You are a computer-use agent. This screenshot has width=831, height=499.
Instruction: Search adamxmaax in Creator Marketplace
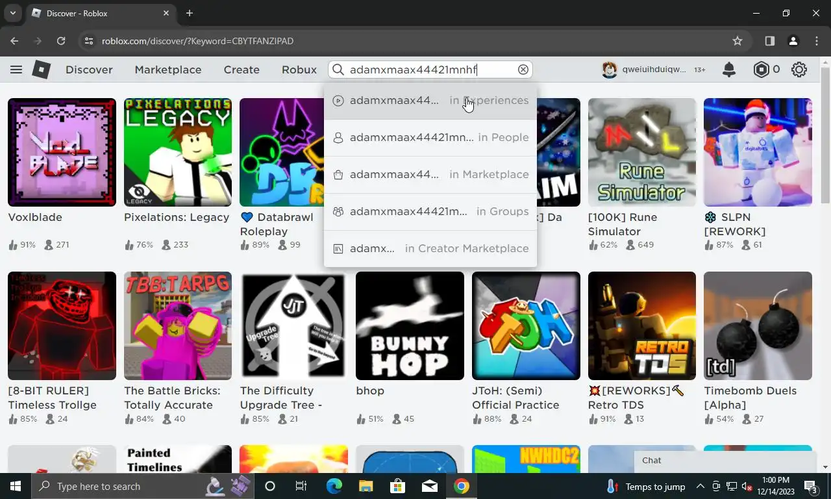[x=430, y=249]
